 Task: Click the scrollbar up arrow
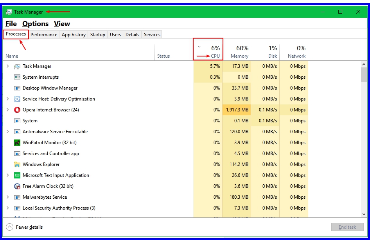[364, 64]
